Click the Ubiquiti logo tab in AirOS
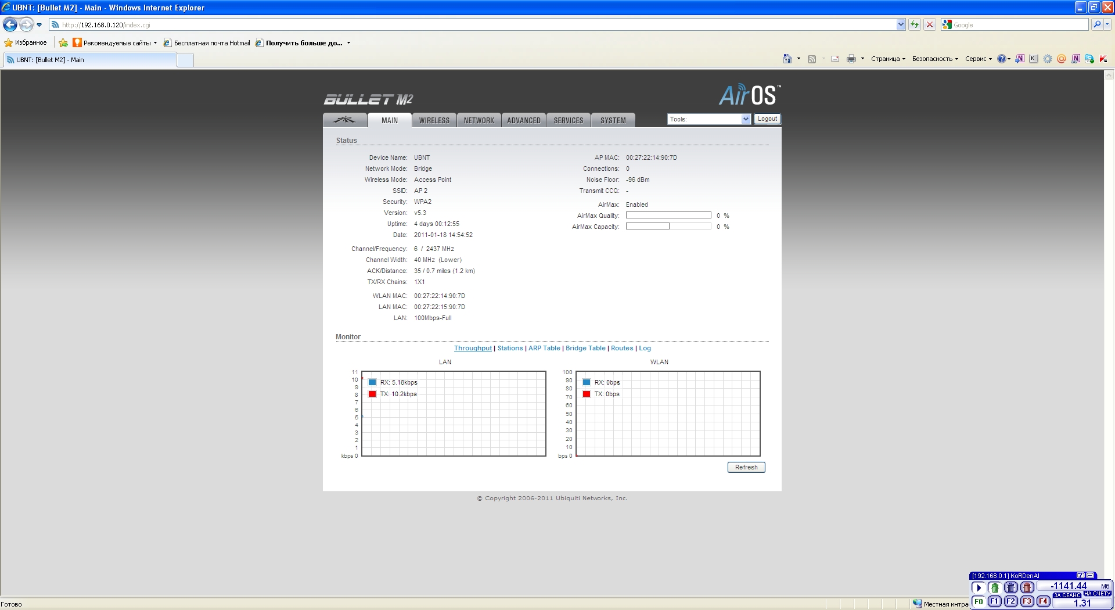The height and width of the screenshot is (610, 1115). coord(345,120)
